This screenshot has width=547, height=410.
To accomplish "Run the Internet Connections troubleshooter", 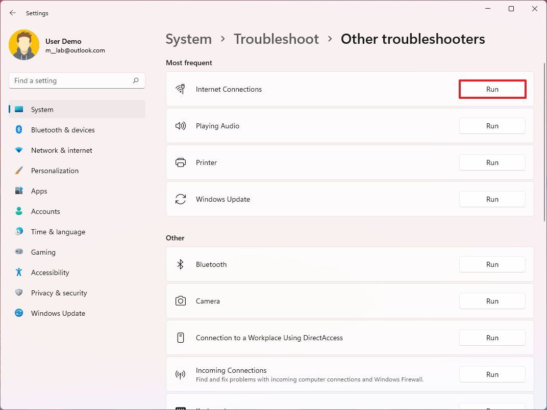I will (492, 89).
